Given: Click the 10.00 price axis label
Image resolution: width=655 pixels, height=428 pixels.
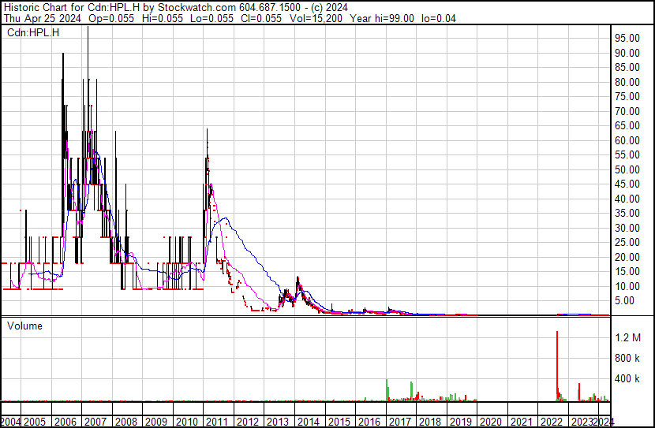Looking at the screenshot, I should pyautogui.click(x=627, y=287).
